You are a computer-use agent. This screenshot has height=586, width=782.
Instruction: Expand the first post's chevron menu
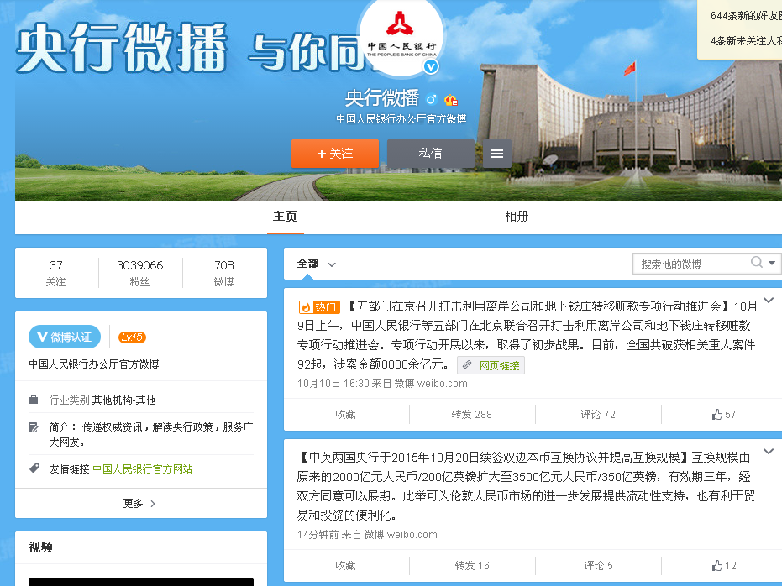click(769, 301)
